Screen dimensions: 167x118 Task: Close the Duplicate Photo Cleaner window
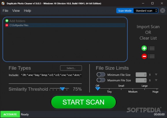tap(162, 3)
